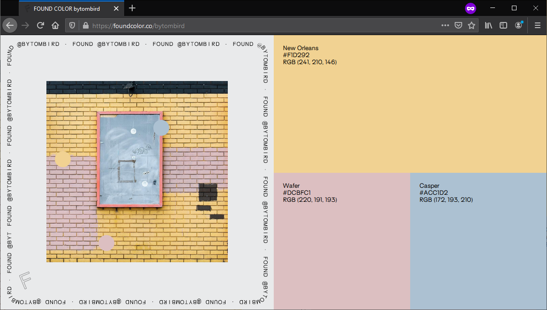Click the browser Back arrow button

(10, 26)
